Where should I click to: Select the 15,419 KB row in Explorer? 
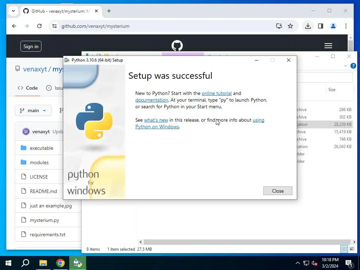pyautogui.click(x=325, y=131)
